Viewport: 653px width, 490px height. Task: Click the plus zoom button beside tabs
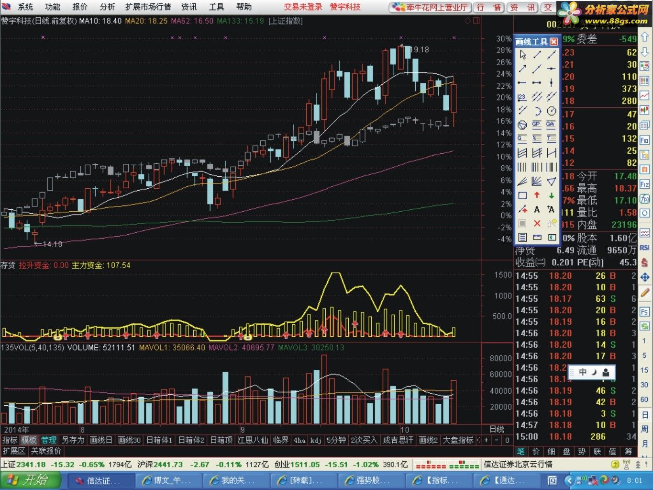coord(486,440)
